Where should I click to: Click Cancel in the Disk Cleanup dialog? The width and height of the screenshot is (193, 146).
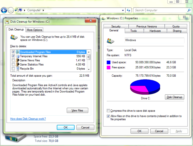(85, 127)
